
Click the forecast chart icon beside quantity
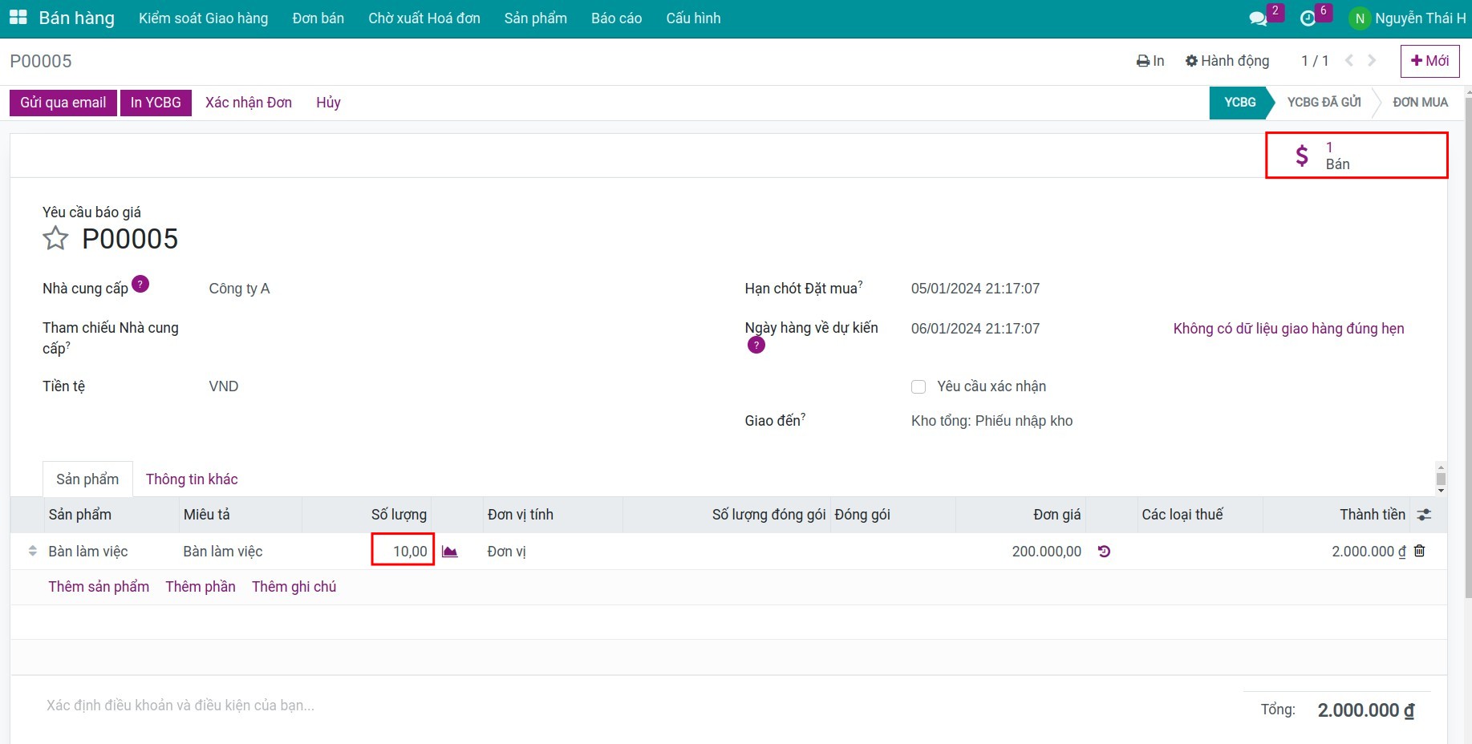[450, 552]
